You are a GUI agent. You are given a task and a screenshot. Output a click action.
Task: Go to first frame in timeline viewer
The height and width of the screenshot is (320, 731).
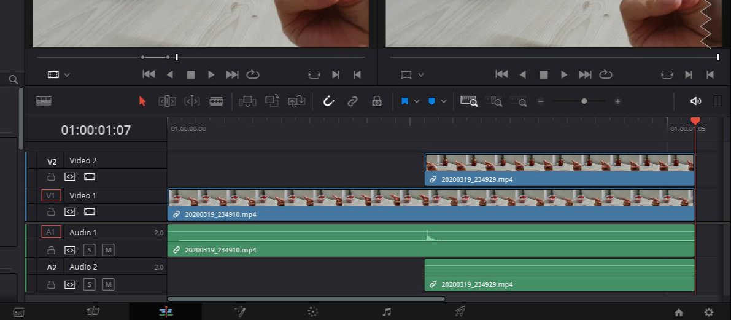point(501,75)
